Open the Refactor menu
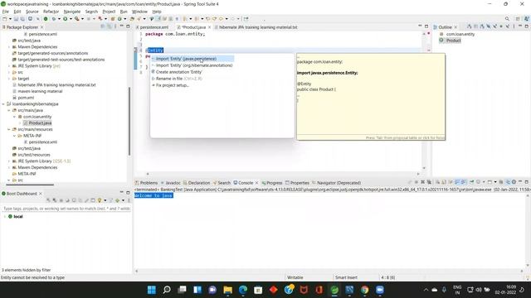Viewport: 531px width, 298px height. [x=51, y=12]
